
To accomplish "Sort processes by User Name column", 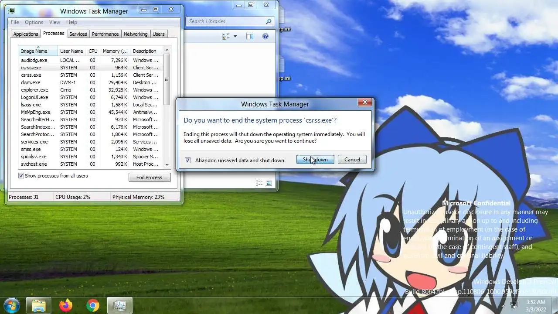I will [71, 51].
